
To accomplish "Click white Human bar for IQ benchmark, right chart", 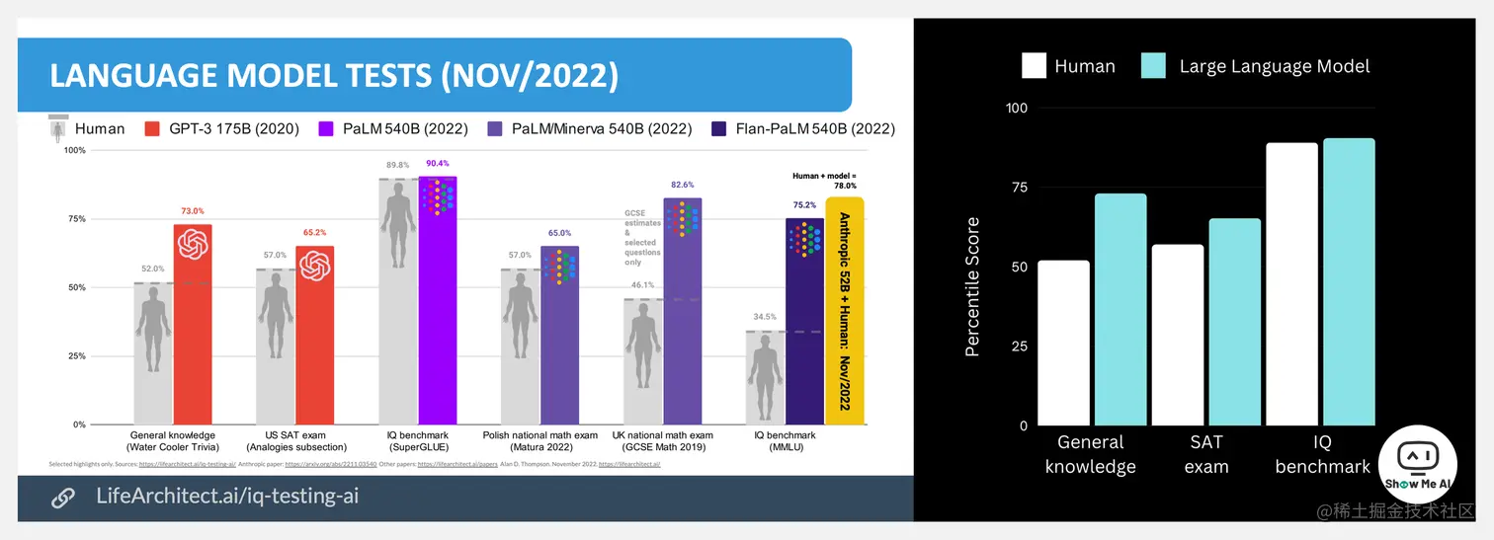I will tap(1291, 284).
